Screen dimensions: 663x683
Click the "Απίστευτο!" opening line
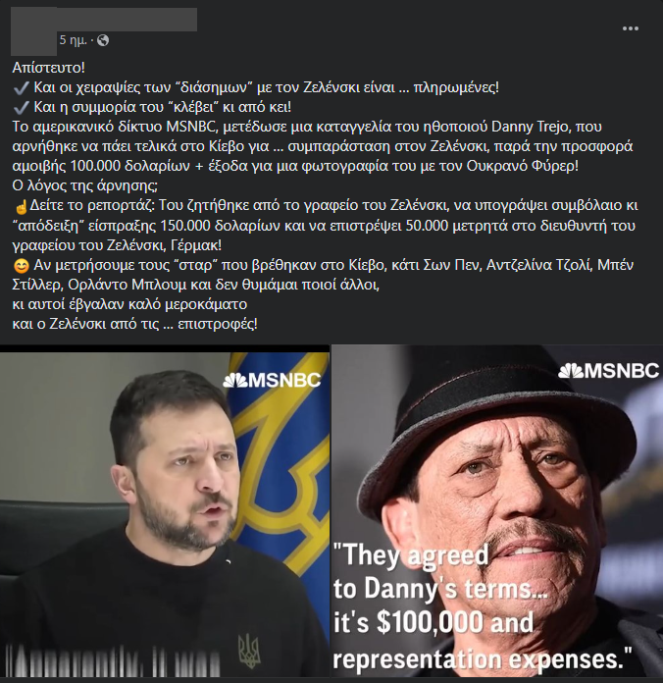[49, 68]
